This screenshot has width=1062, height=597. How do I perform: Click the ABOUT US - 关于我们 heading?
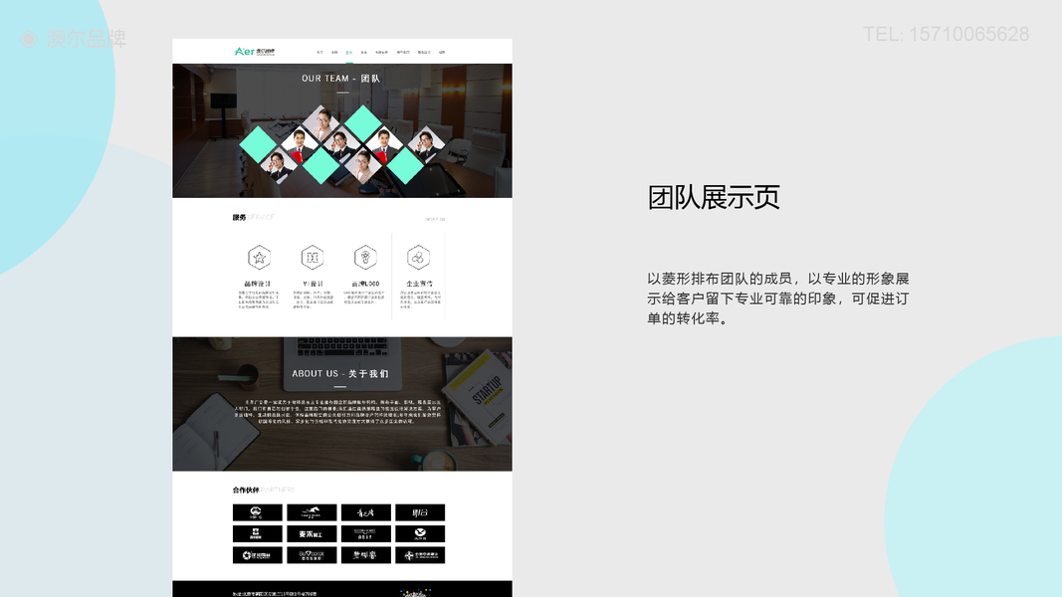340,374
